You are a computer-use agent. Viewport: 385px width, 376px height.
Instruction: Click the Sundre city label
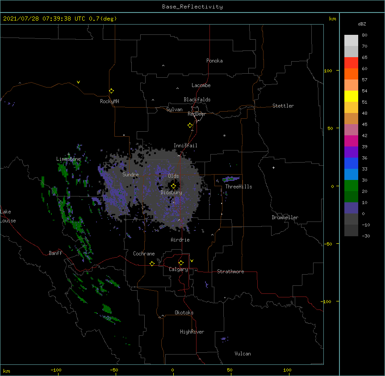click(130, 175)
